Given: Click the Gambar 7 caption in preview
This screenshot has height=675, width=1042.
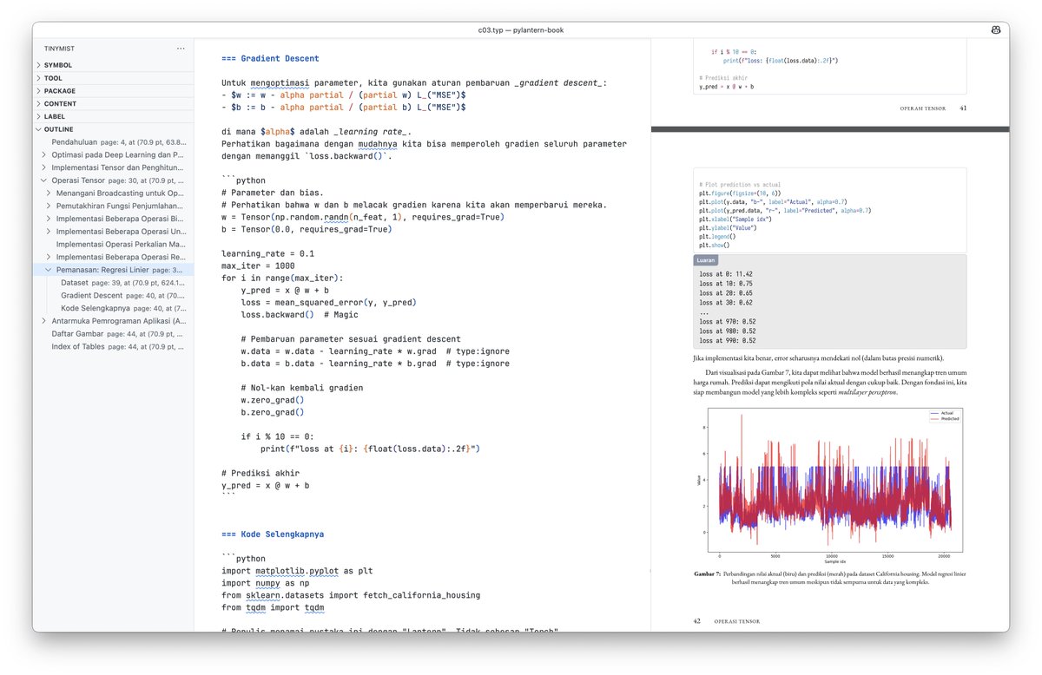Looking at the screenshot, I should [x=830, y=578].
